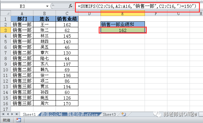Image resolution: width=203 pixels, height=123 pixels.
Task: Select row 17 header
Action: 5,109
